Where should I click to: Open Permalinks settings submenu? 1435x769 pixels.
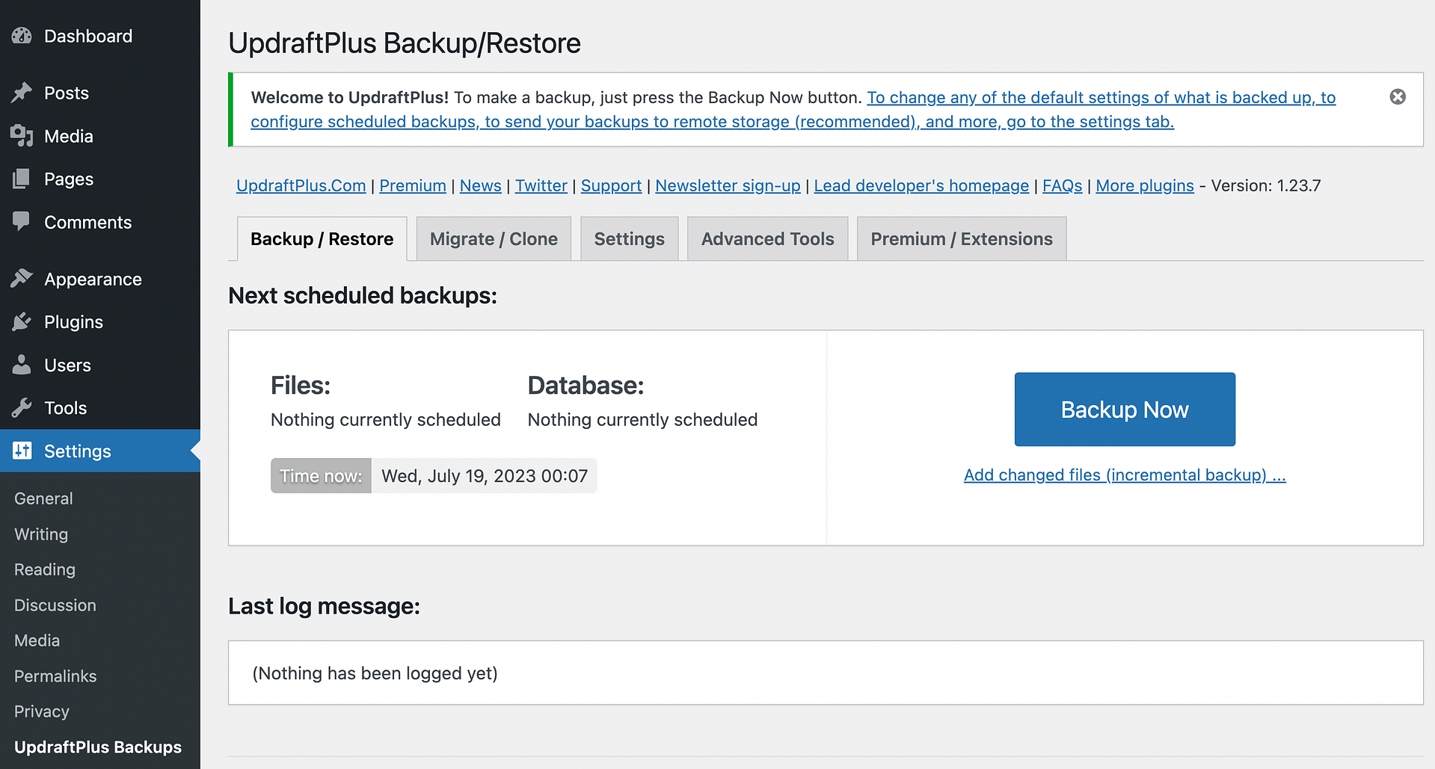[x=55, y=676]
